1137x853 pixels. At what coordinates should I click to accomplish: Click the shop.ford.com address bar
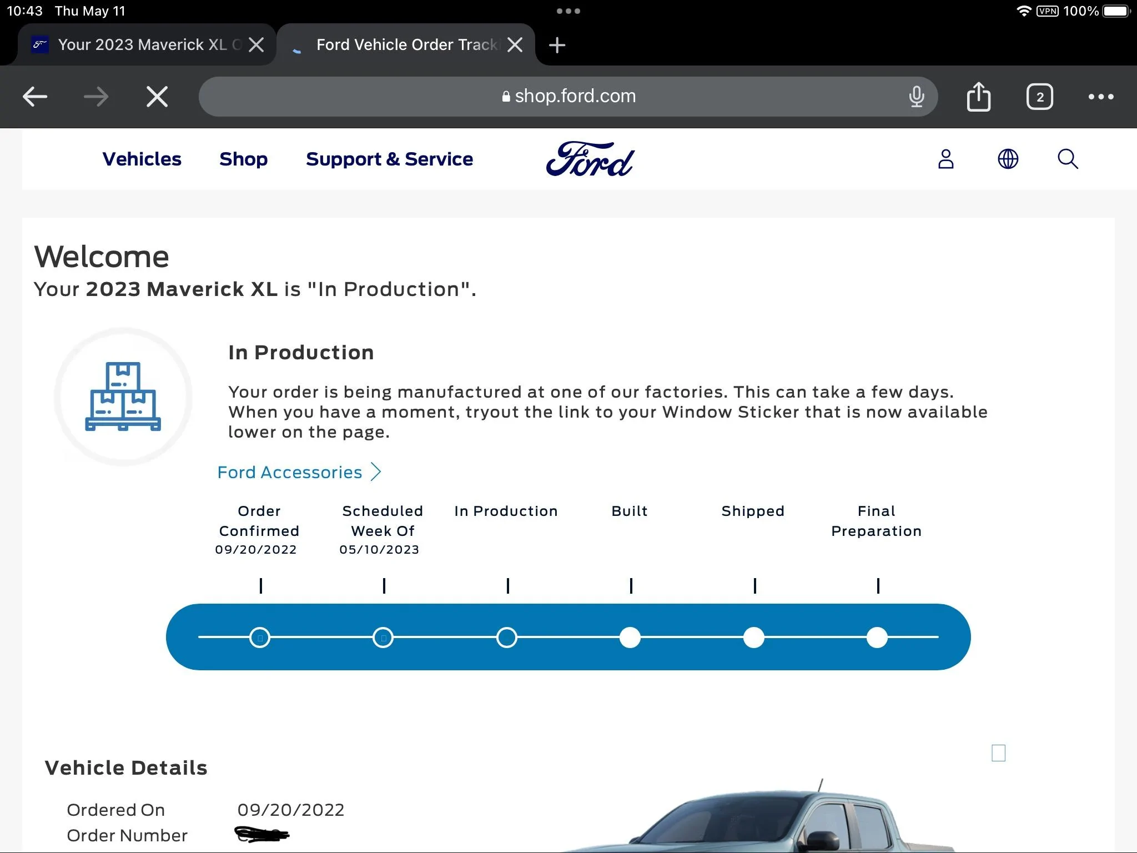point(568,96)
